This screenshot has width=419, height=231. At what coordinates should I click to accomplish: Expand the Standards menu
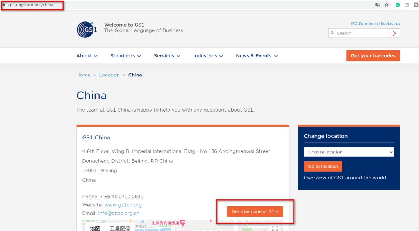tap(126, 55)
